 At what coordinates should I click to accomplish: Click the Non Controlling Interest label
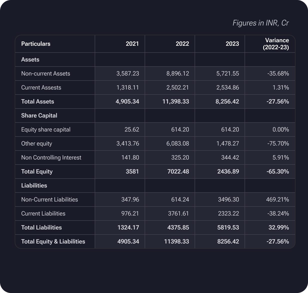[51, 157]
